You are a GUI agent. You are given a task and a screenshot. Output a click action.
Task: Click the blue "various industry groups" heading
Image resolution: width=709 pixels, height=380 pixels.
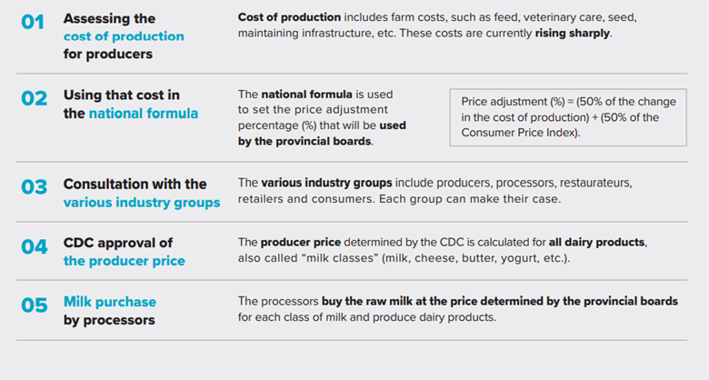[x=142, y=203]
